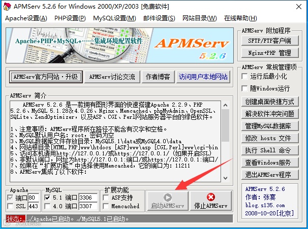Click the APMServ讨论交流 button

click(x=112, y=77)
